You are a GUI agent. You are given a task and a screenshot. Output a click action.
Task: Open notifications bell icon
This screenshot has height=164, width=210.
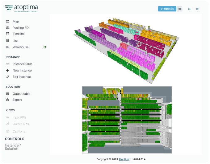click(x=189, y=9)
